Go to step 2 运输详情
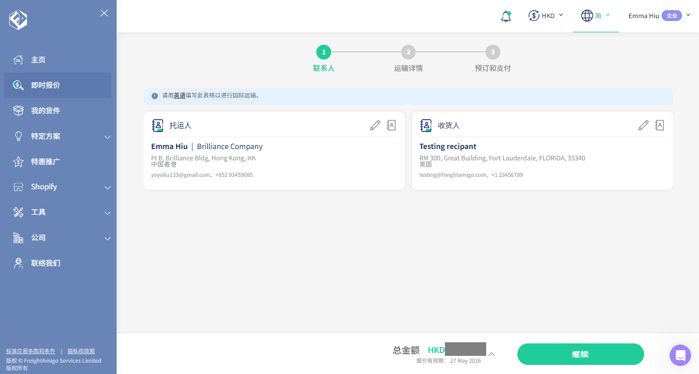Viewport: 699px width, 374px height. (x=408, y=59)
